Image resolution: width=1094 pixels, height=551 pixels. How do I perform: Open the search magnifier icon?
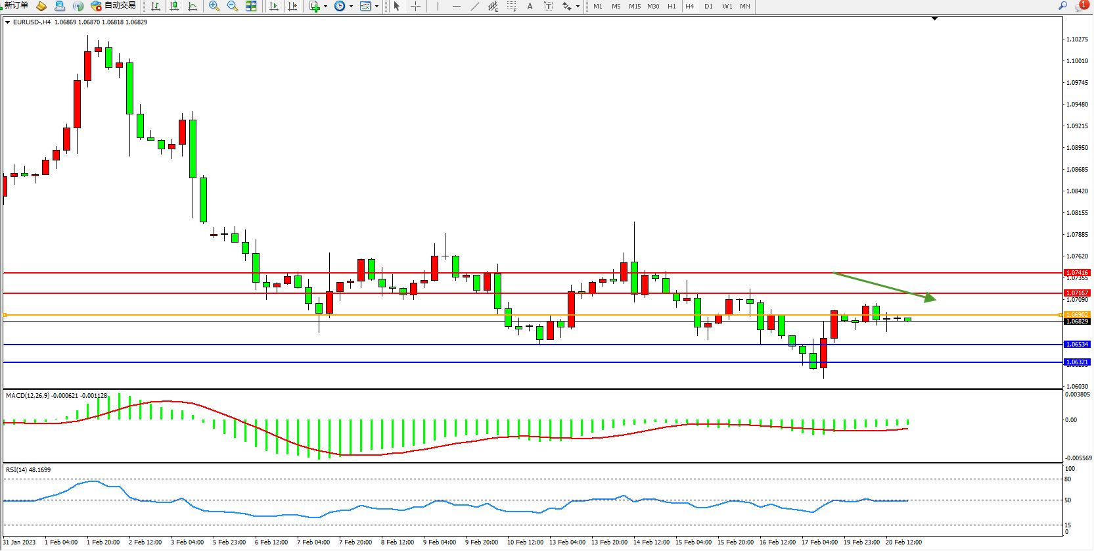[1062, 6]
